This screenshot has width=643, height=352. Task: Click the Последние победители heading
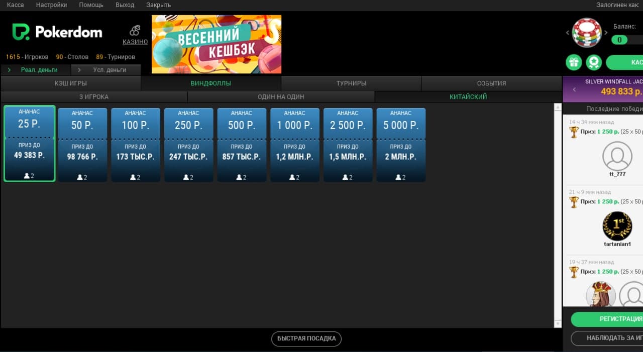[614, 109]
